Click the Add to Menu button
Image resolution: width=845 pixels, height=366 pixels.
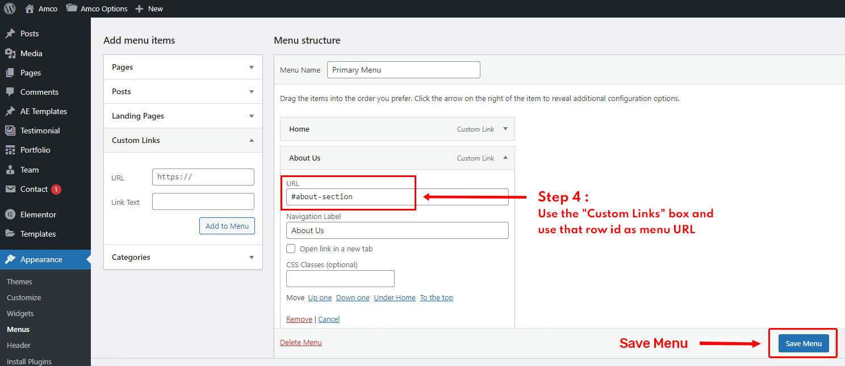click(x=227, y=226)
